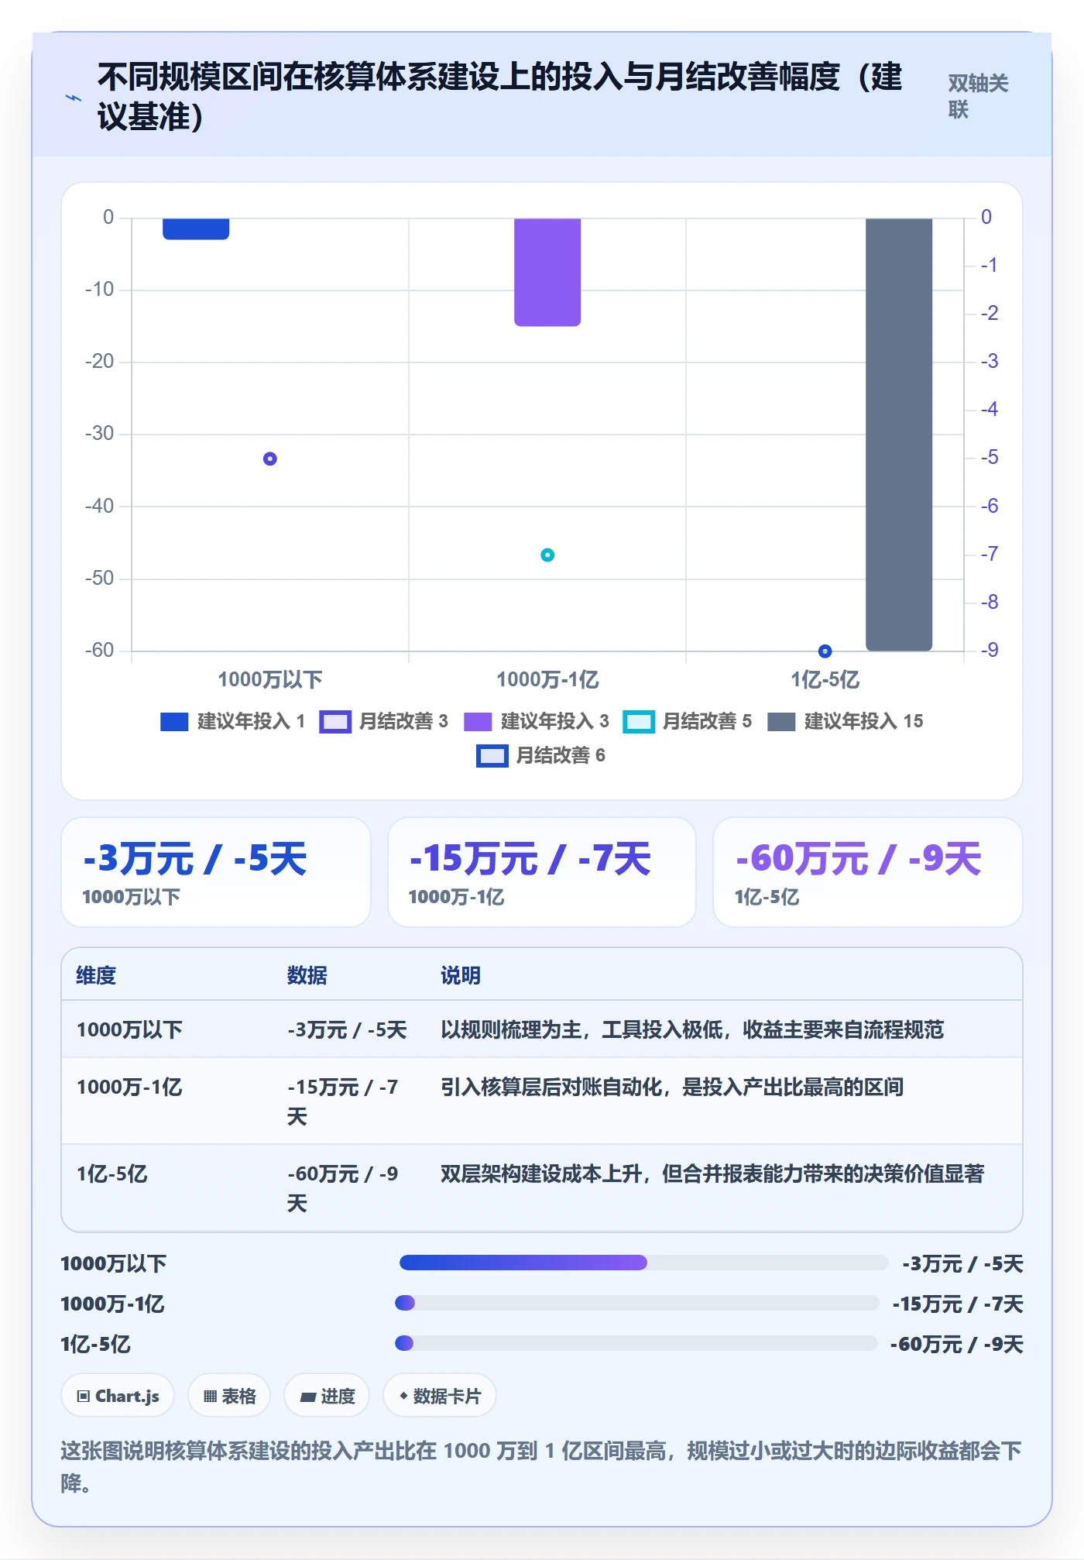
Task: Toggle the 月结改善 3 legend entry
Action: click(384, 721)
